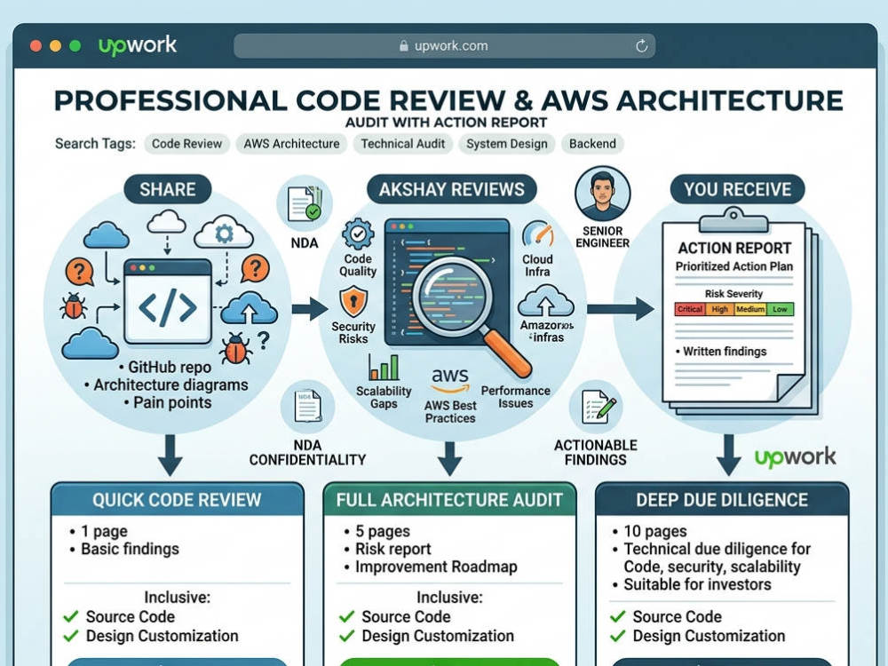Viewport: 888px width, 666px height.
Task: Select the AWS Architecture search tag
Action: 291,144
